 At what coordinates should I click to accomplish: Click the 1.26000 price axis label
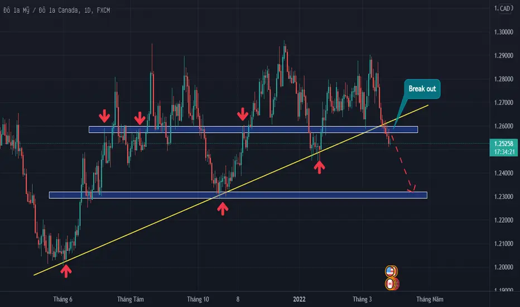[x=503, y=126]
